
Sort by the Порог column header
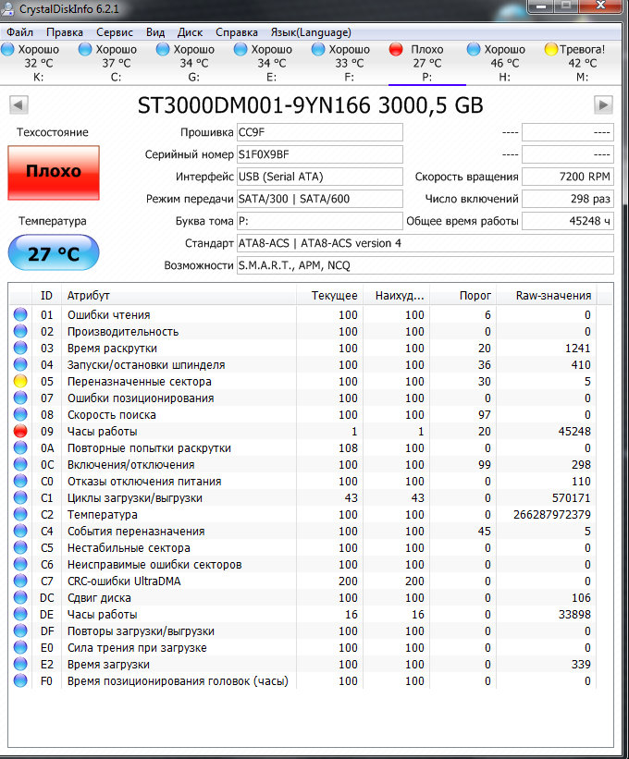coord(463,295)
